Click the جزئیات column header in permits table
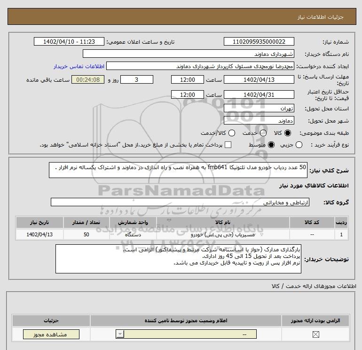This screenshot has width=362, height=350. pos(51,321)
